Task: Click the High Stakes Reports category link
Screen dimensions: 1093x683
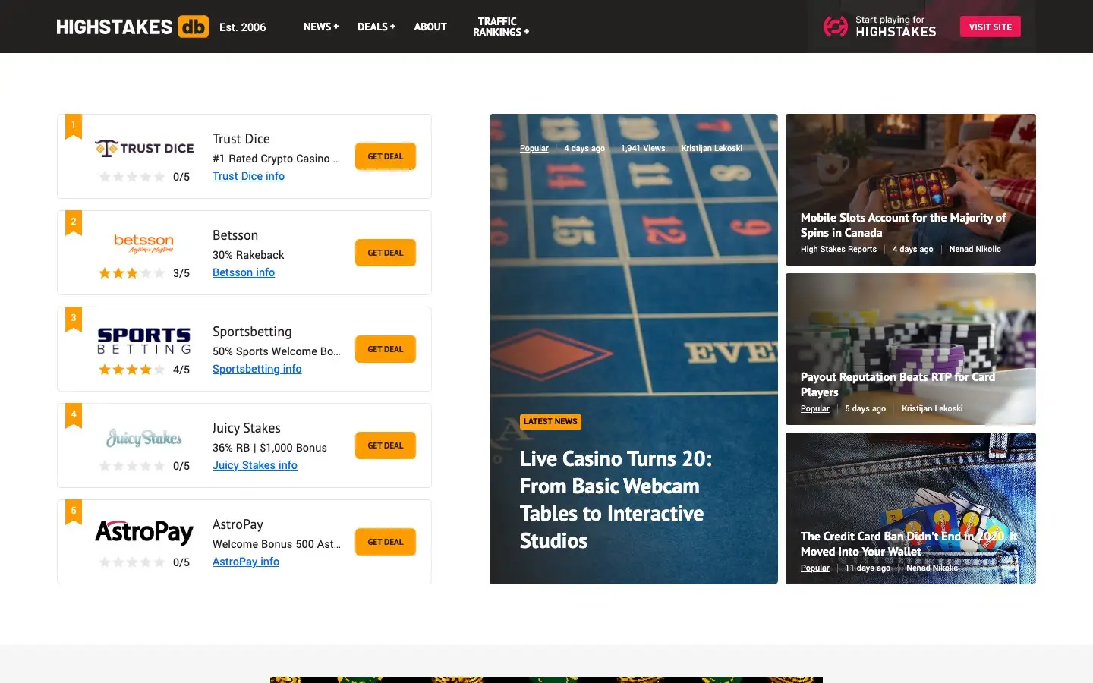Action: coord(839,249)
